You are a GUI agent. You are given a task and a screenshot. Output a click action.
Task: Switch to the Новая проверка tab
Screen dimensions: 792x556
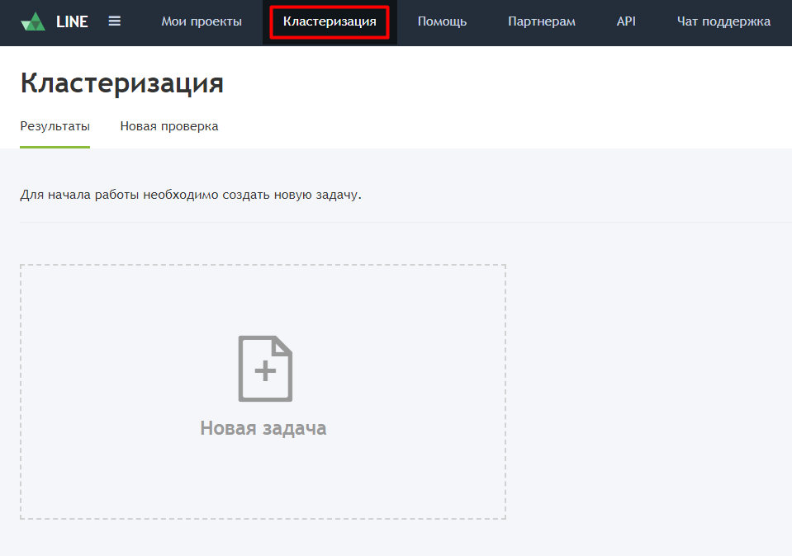[x=169, y=126]
